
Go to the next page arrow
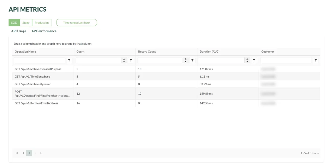pos(35,153)
